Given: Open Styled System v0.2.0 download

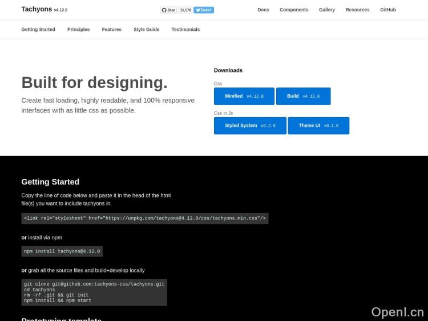Looking at the screenshot, I should [250, 126].
